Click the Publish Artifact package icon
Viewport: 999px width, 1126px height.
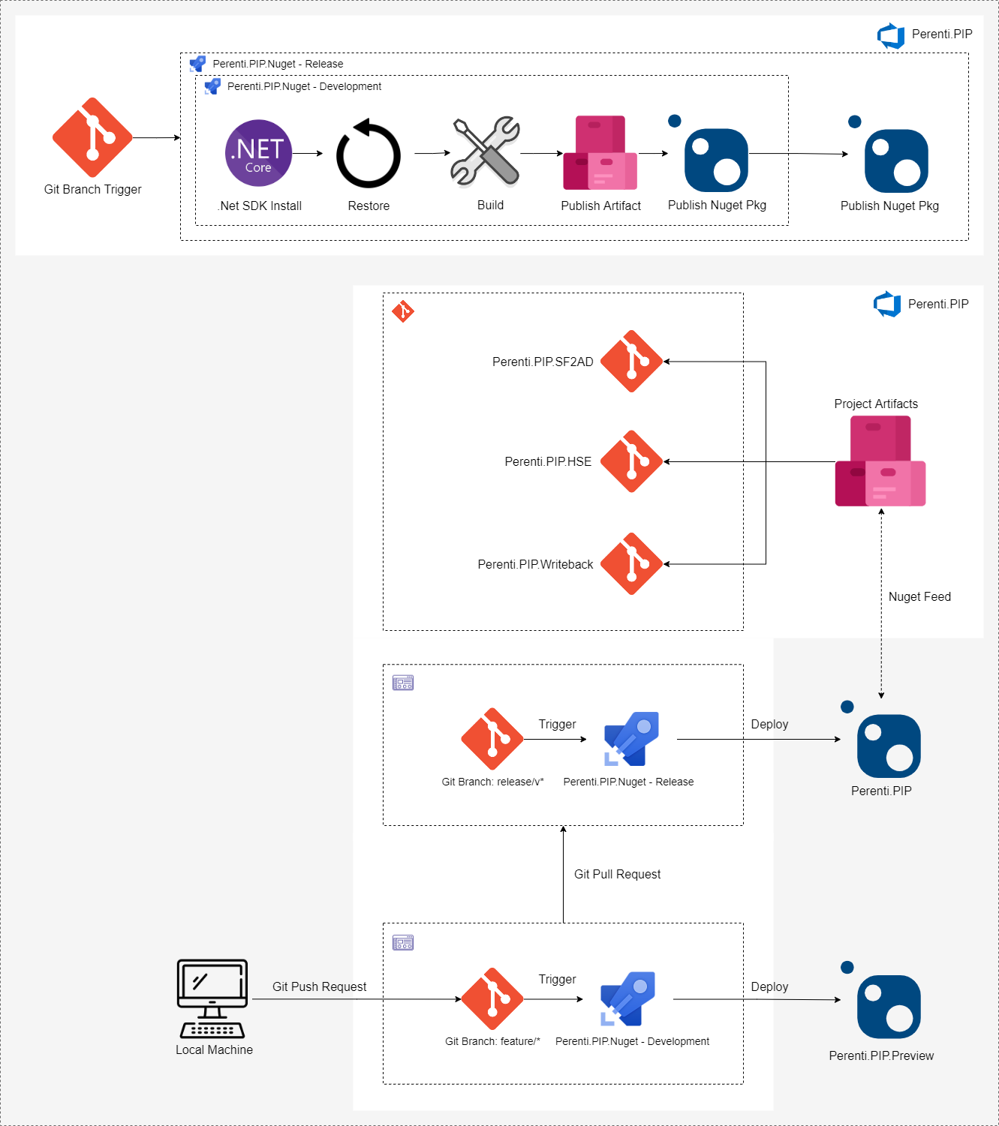(x=600, y=153)
